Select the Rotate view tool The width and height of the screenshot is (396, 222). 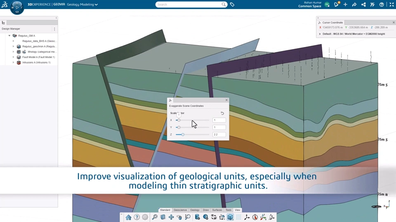click(x=179, y=217)
